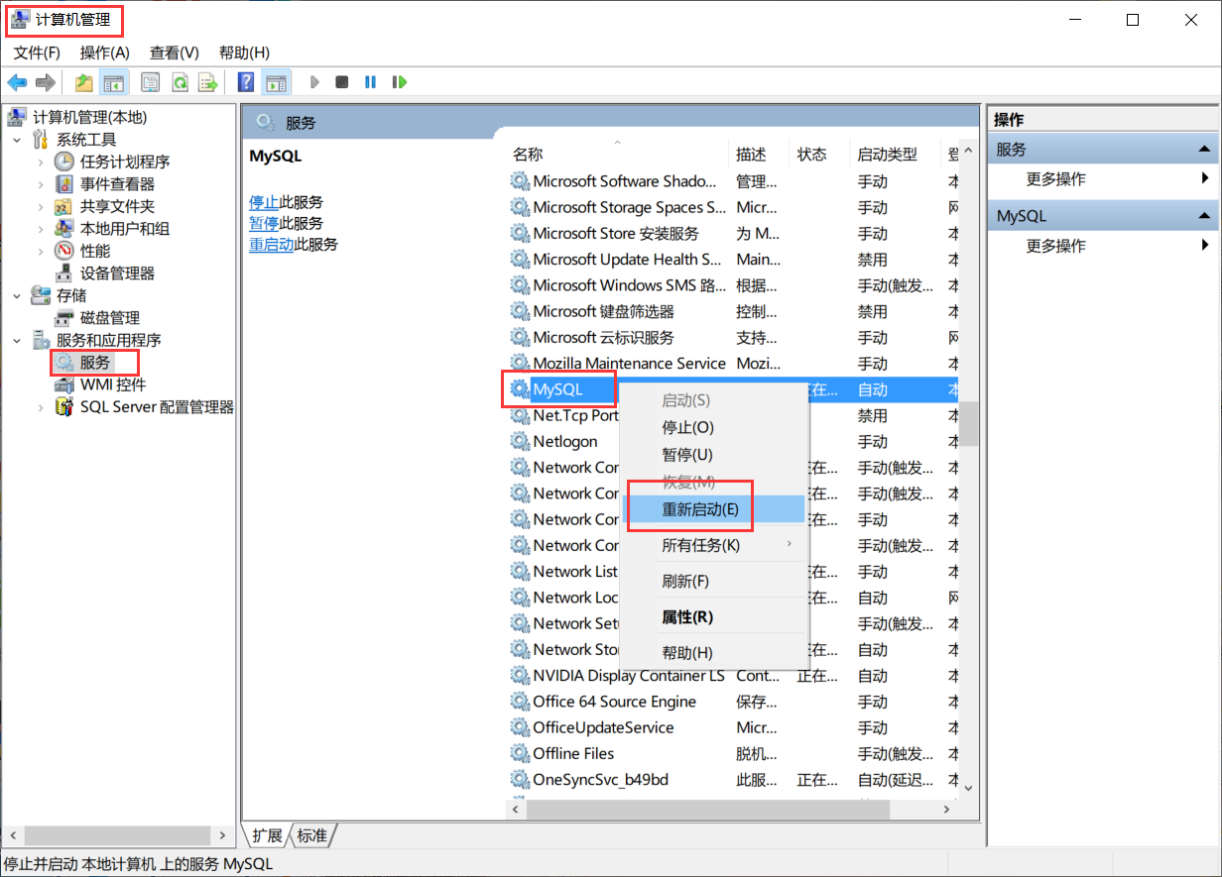Collapse the 系统工具 tree node

point(17,140)
